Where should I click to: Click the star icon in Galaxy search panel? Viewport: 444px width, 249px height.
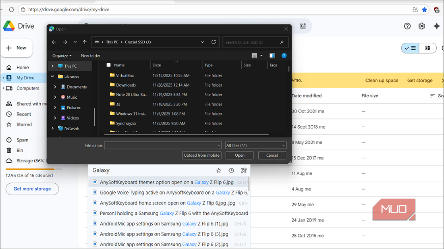(219, 170)
